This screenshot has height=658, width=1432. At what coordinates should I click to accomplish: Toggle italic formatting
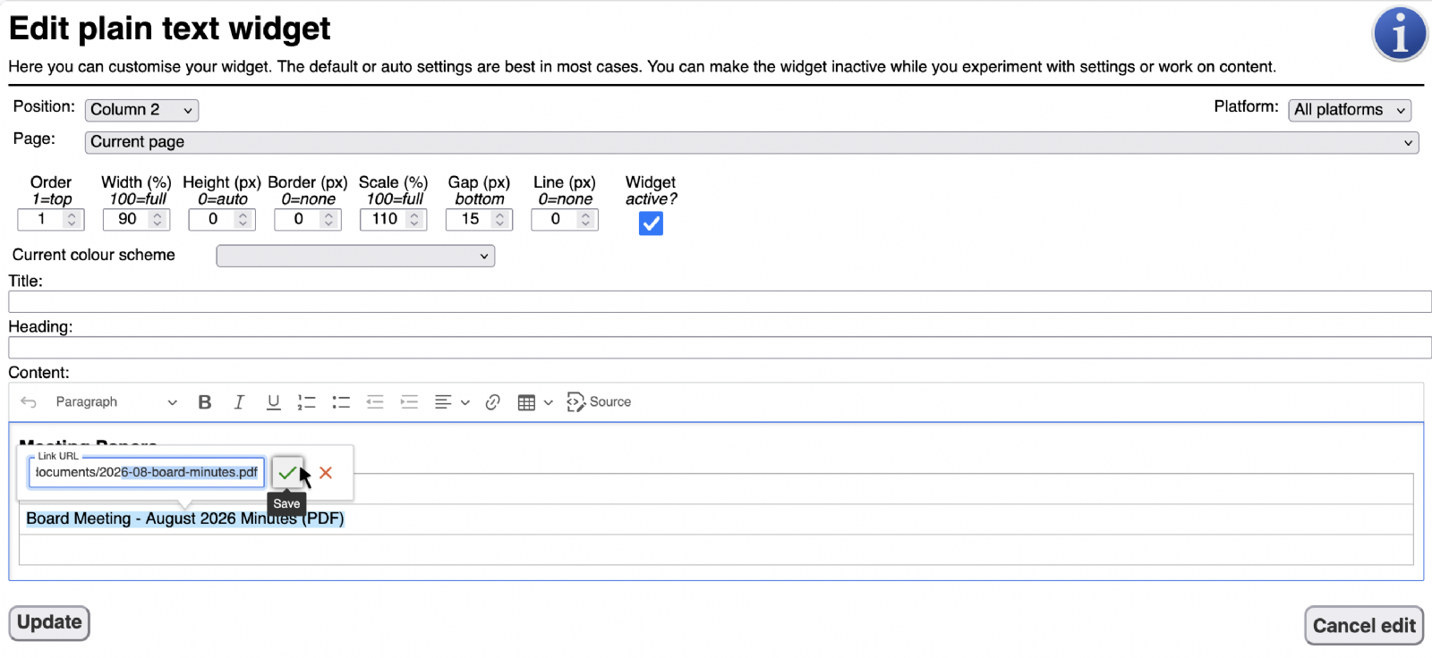coord(239,402)
